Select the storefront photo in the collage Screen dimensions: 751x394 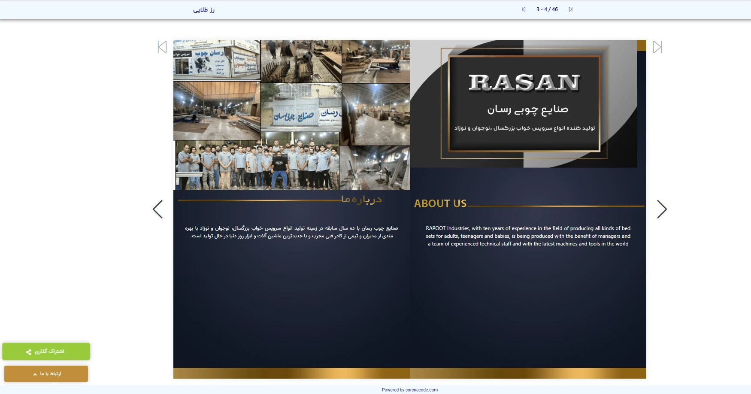(x=217, y=60)
